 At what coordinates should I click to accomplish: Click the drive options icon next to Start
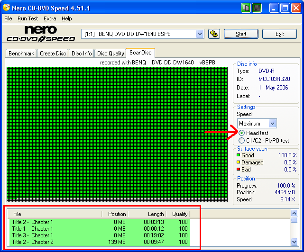pos(214,34)
